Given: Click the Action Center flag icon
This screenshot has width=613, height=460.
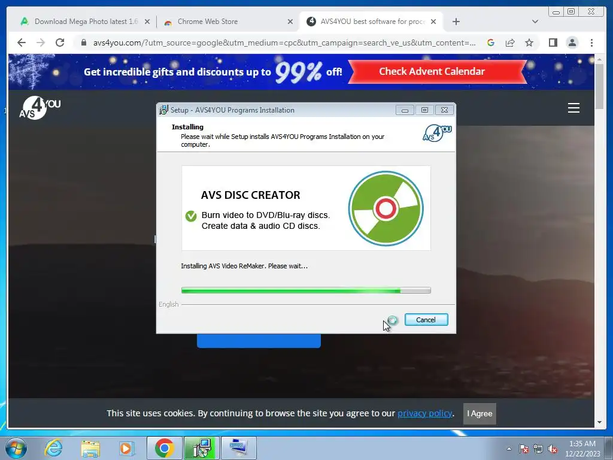Looking at the screenshot, I should coord(524,449).
